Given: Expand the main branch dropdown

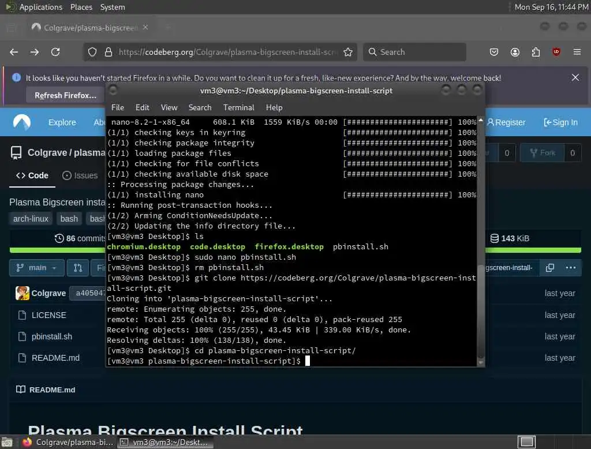Looking at the screenshot, I should click(x=36, y=268).
